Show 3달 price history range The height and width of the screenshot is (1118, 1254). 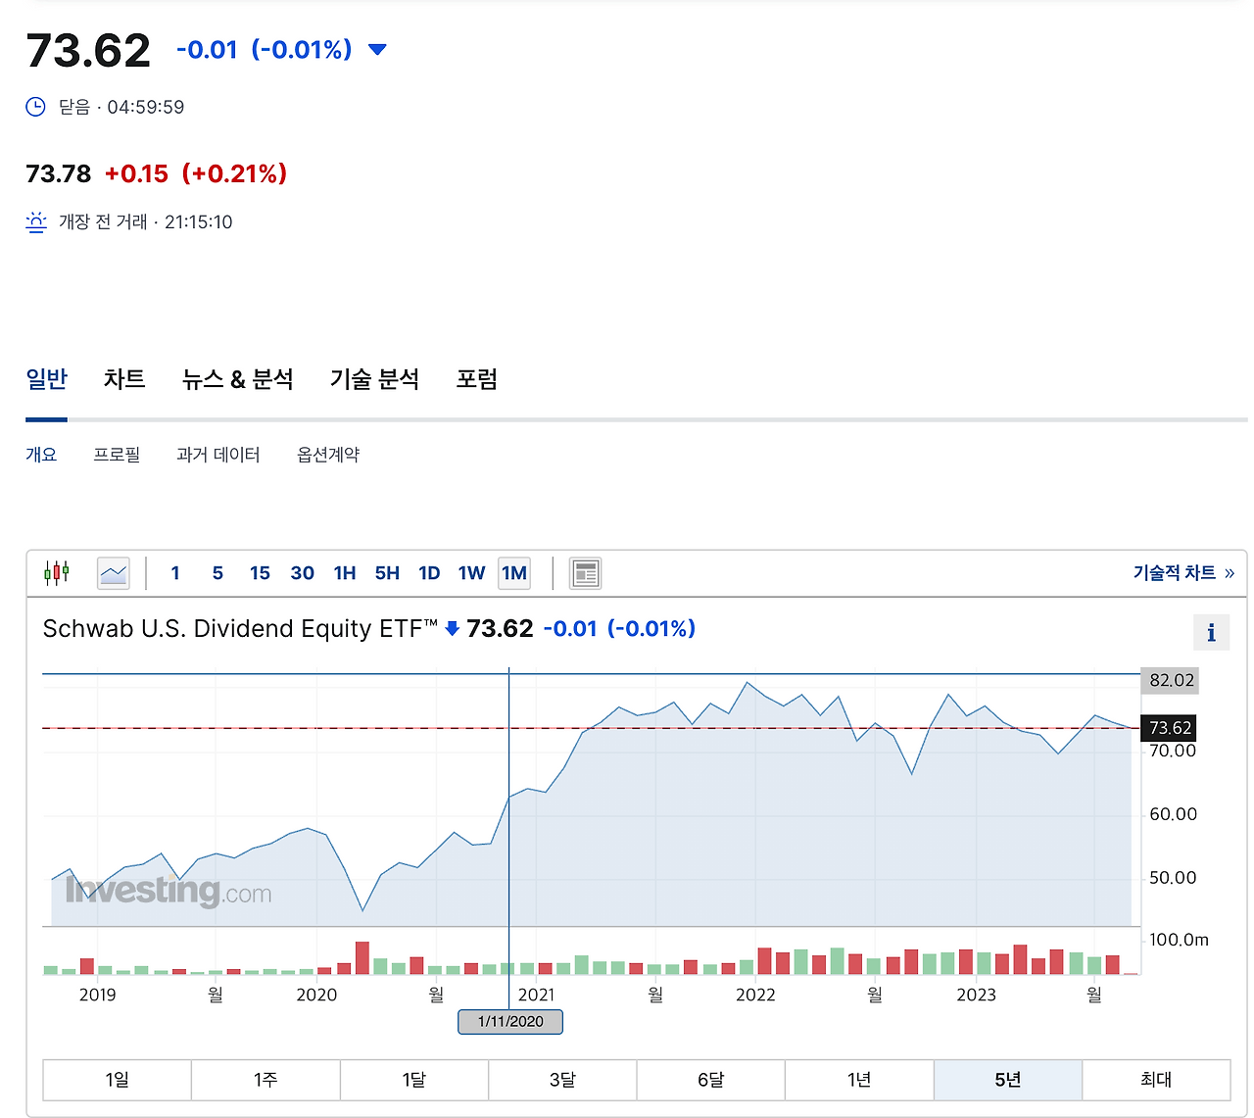[x=561, y=1079]
